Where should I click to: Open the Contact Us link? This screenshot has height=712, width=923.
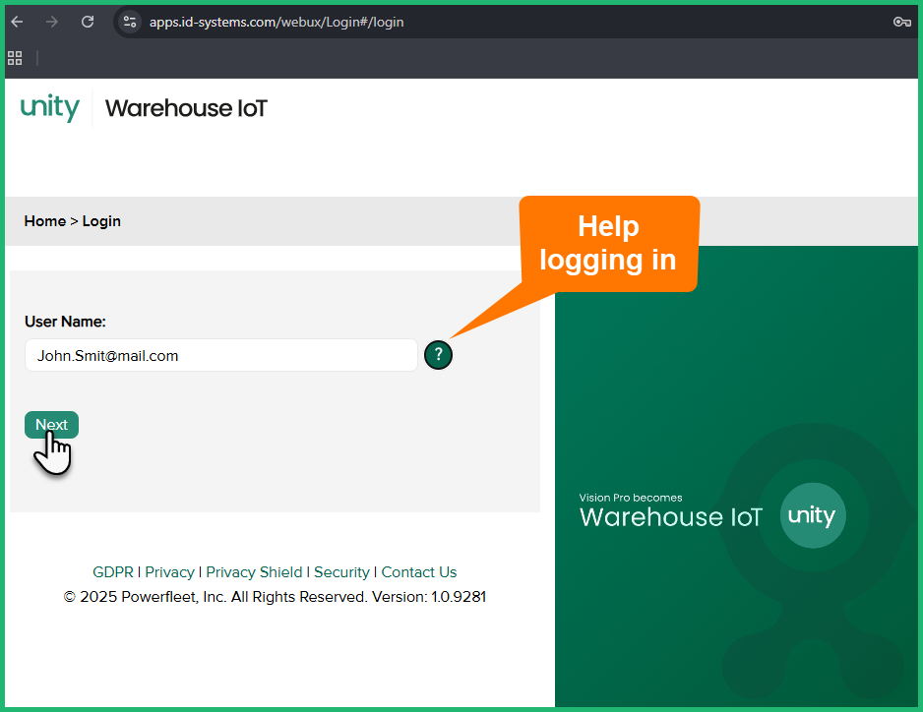(x=418, y=571)
